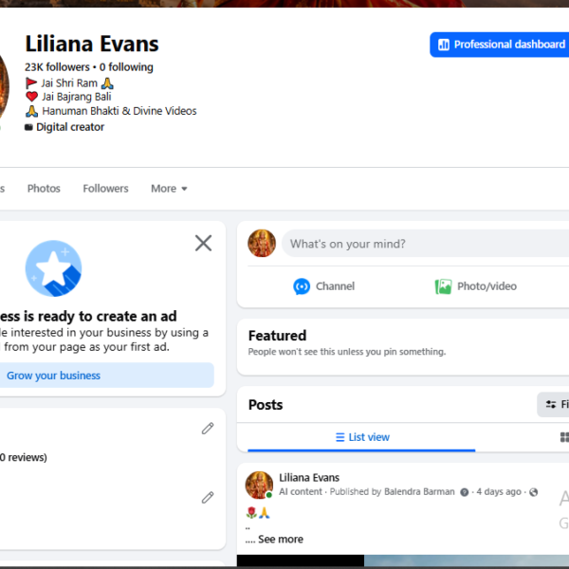This screenshot has height=569, width=569.
Task: Open the posts Filters button
Action: click(x=553, y=404)
